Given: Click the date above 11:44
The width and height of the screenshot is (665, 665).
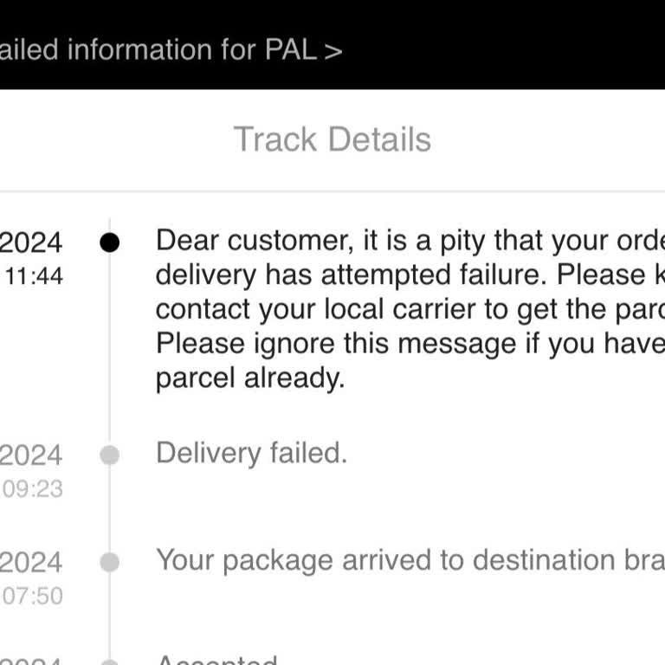Looking at the screenshot, I should coord(31,242).
